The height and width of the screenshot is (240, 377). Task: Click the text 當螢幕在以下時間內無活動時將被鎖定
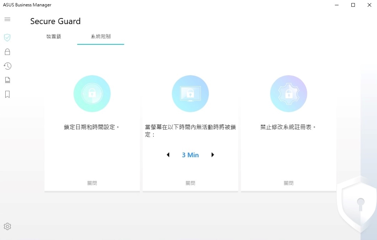coord(190,131)
